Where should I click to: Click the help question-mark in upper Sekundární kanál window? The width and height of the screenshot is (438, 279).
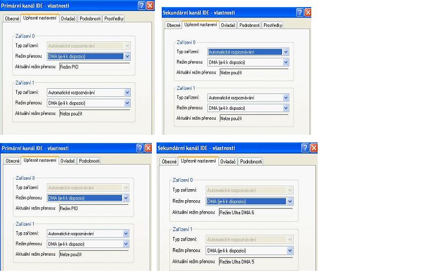coord(300,12)
